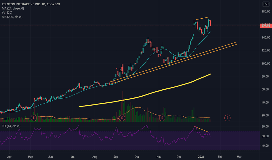Click the 60.00 price axis label

tap(266, 89)
